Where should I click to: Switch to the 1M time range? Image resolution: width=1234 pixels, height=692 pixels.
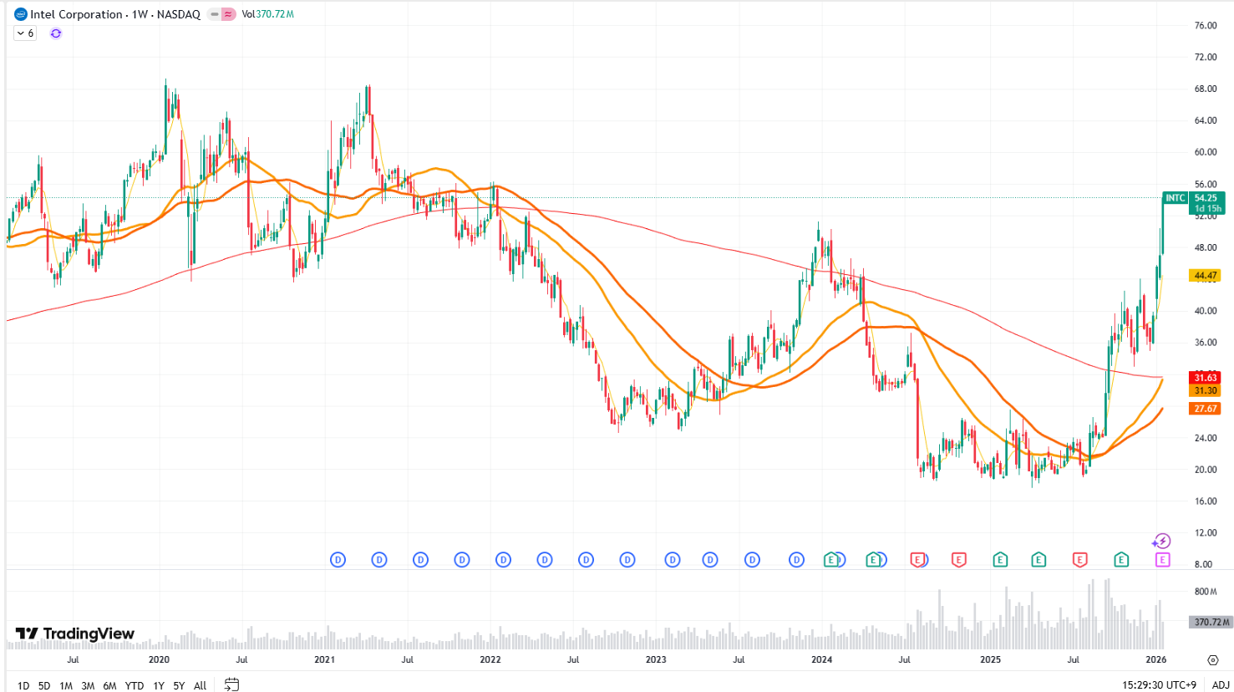click(x=66, y=685)
